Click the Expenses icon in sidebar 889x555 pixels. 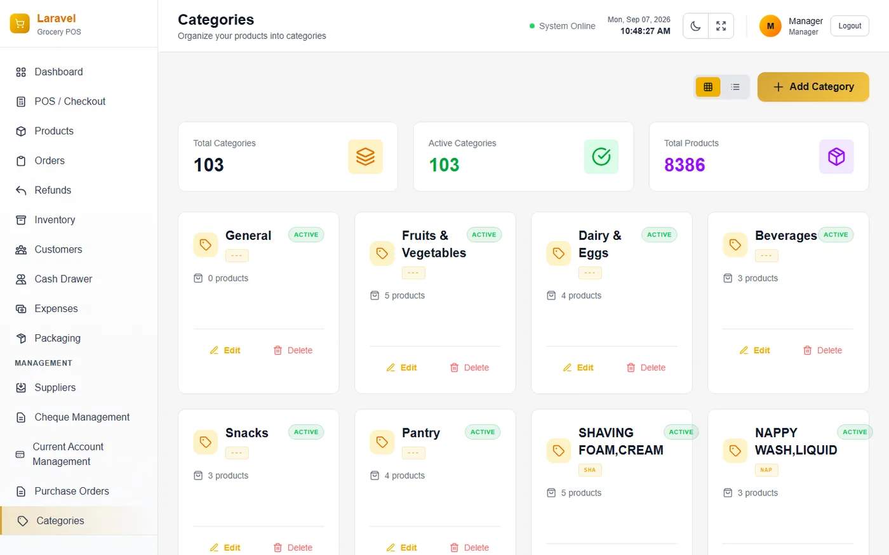coord(21,309)
